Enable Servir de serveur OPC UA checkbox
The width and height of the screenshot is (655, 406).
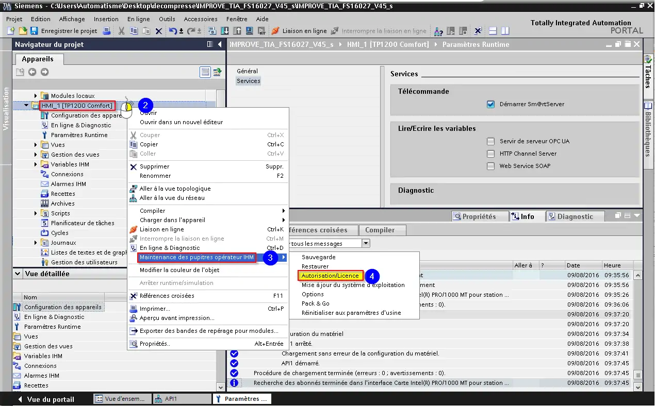tap(491, 141)
